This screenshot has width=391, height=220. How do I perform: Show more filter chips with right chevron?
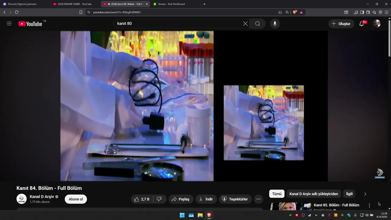tap(365, 194)
